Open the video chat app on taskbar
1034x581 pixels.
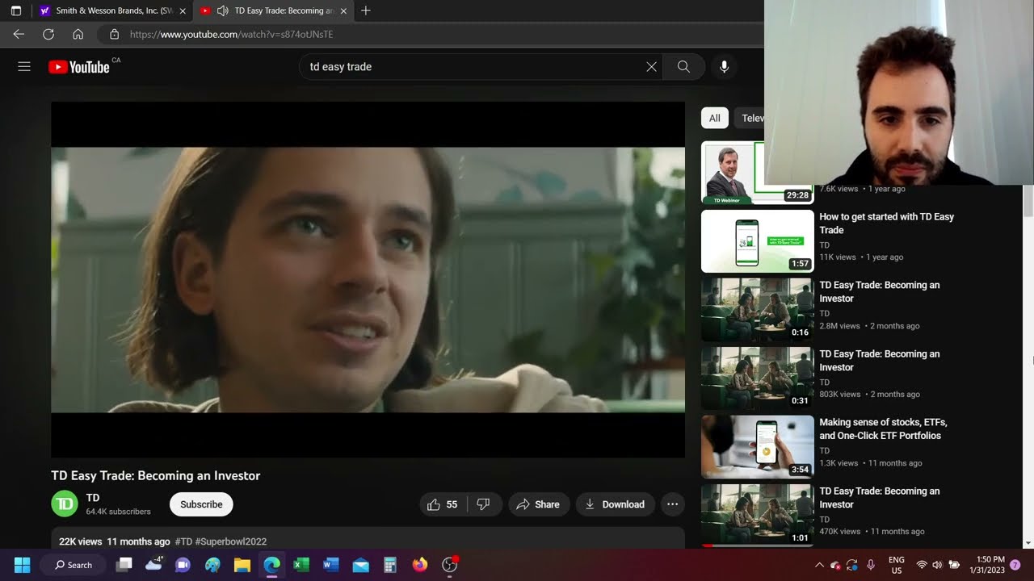click(183, 565)
